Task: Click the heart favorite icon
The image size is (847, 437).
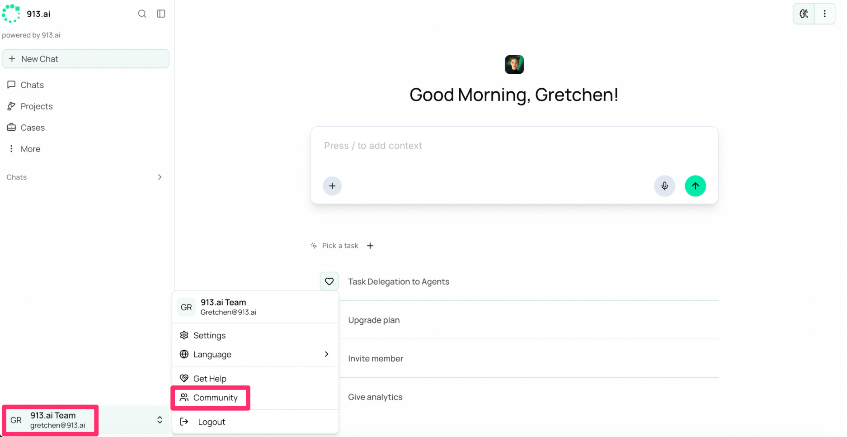Action: 329,281
